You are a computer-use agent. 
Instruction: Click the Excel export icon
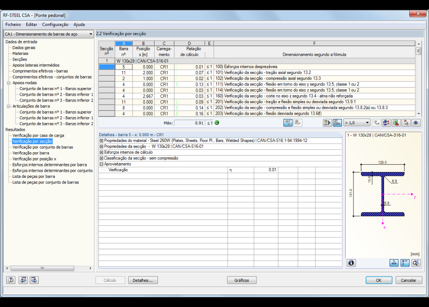point(396,123)
